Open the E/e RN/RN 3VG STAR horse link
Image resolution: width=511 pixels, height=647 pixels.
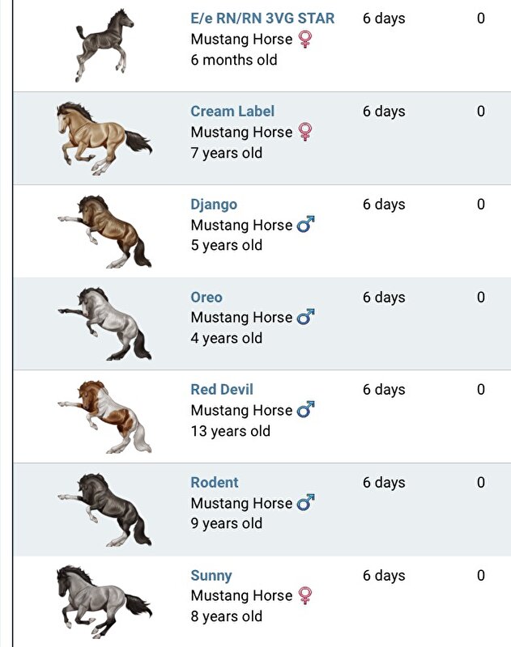click(262, 19)
